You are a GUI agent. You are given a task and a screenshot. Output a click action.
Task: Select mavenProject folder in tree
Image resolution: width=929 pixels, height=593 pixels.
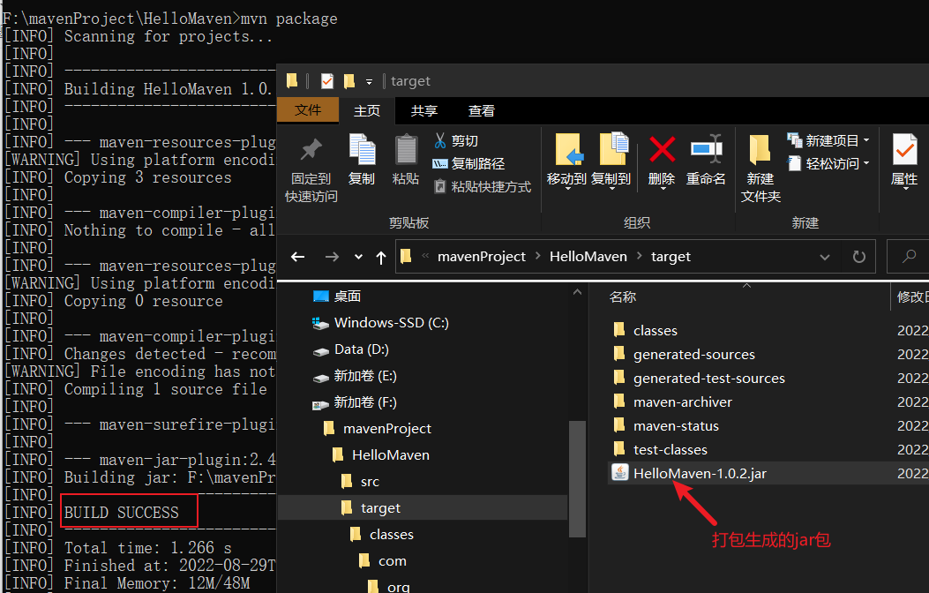tap(378, 429)
